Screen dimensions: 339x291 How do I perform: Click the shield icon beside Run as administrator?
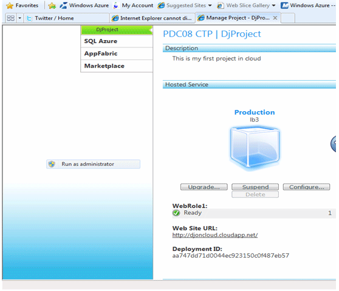(x=52, y=164)
